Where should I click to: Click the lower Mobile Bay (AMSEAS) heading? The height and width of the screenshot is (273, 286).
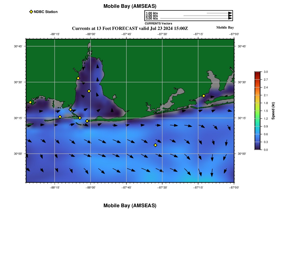[x=130, y=206]
